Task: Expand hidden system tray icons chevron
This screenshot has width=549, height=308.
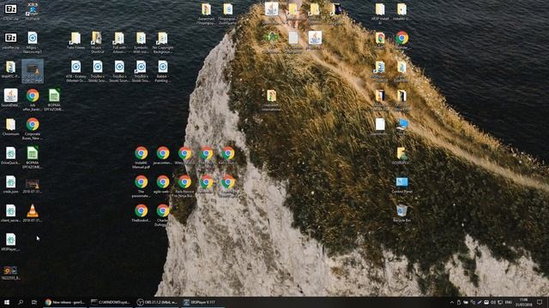Action: tap(452, 302)
